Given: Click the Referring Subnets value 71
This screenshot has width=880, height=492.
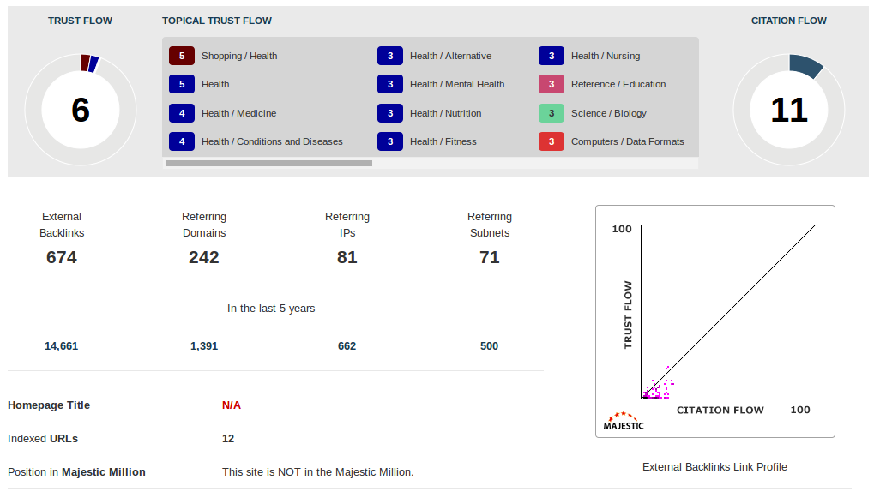Looking at the screenshot, I should click(x=490, y=257).
